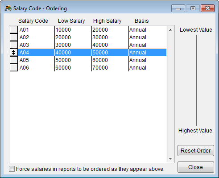
Task: Click the Salary Code column header
Action: click(x=33, y=21)
